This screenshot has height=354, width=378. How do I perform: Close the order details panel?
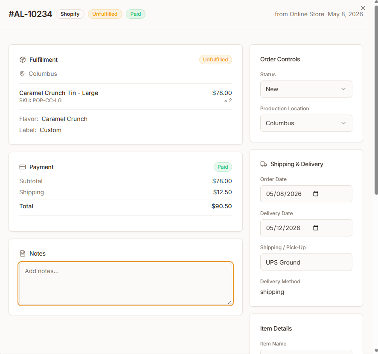point(363,8)
